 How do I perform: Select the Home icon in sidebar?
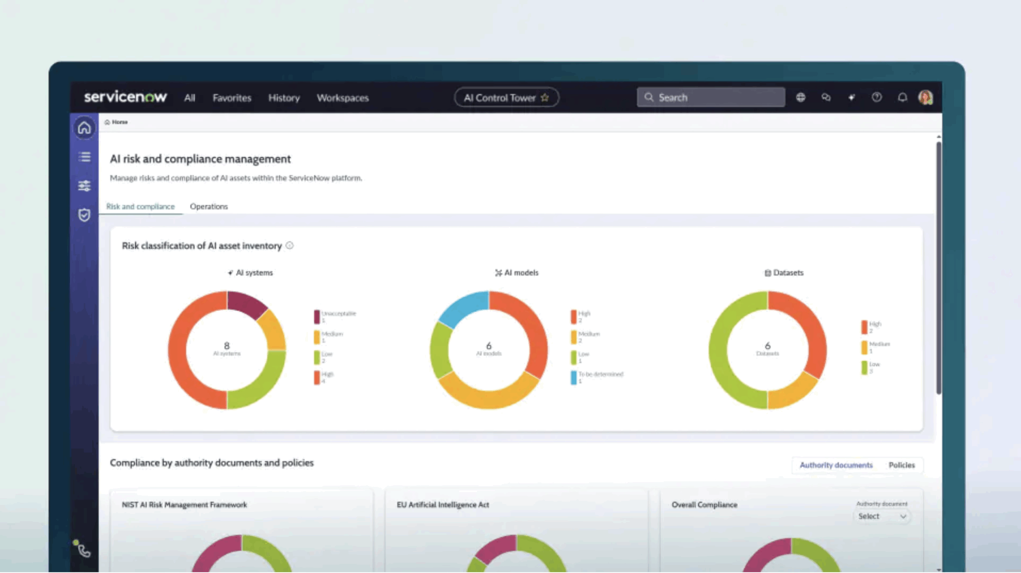(84, 128)
